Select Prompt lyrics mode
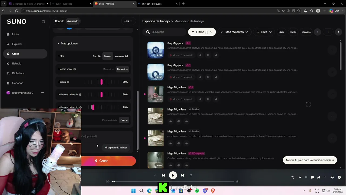This screenshot has width=346, height=195. tap(108, 56)
